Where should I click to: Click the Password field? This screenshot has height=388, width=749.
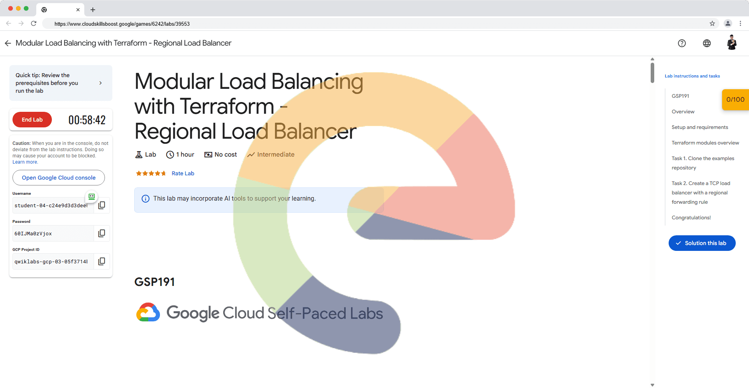(53, 233)
